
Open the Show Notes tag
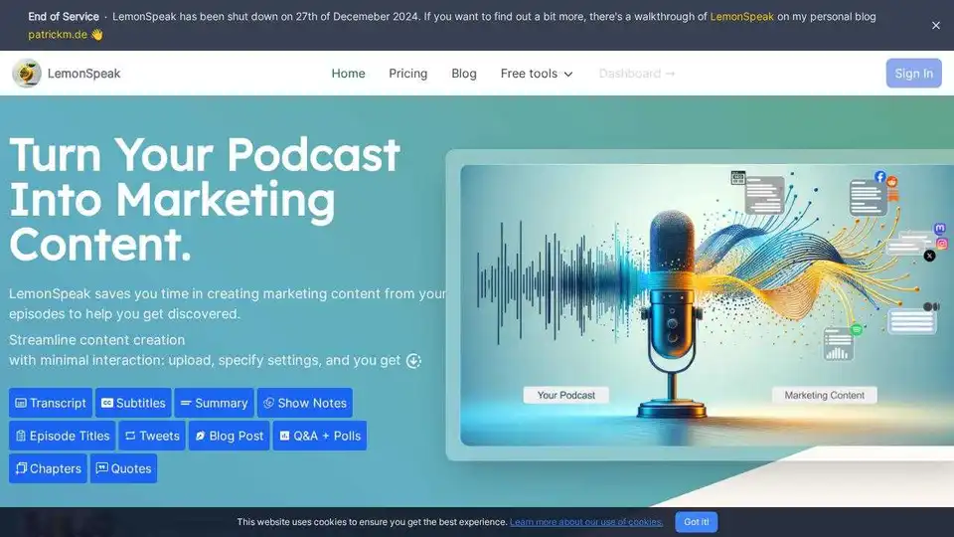tap(305, 403)
